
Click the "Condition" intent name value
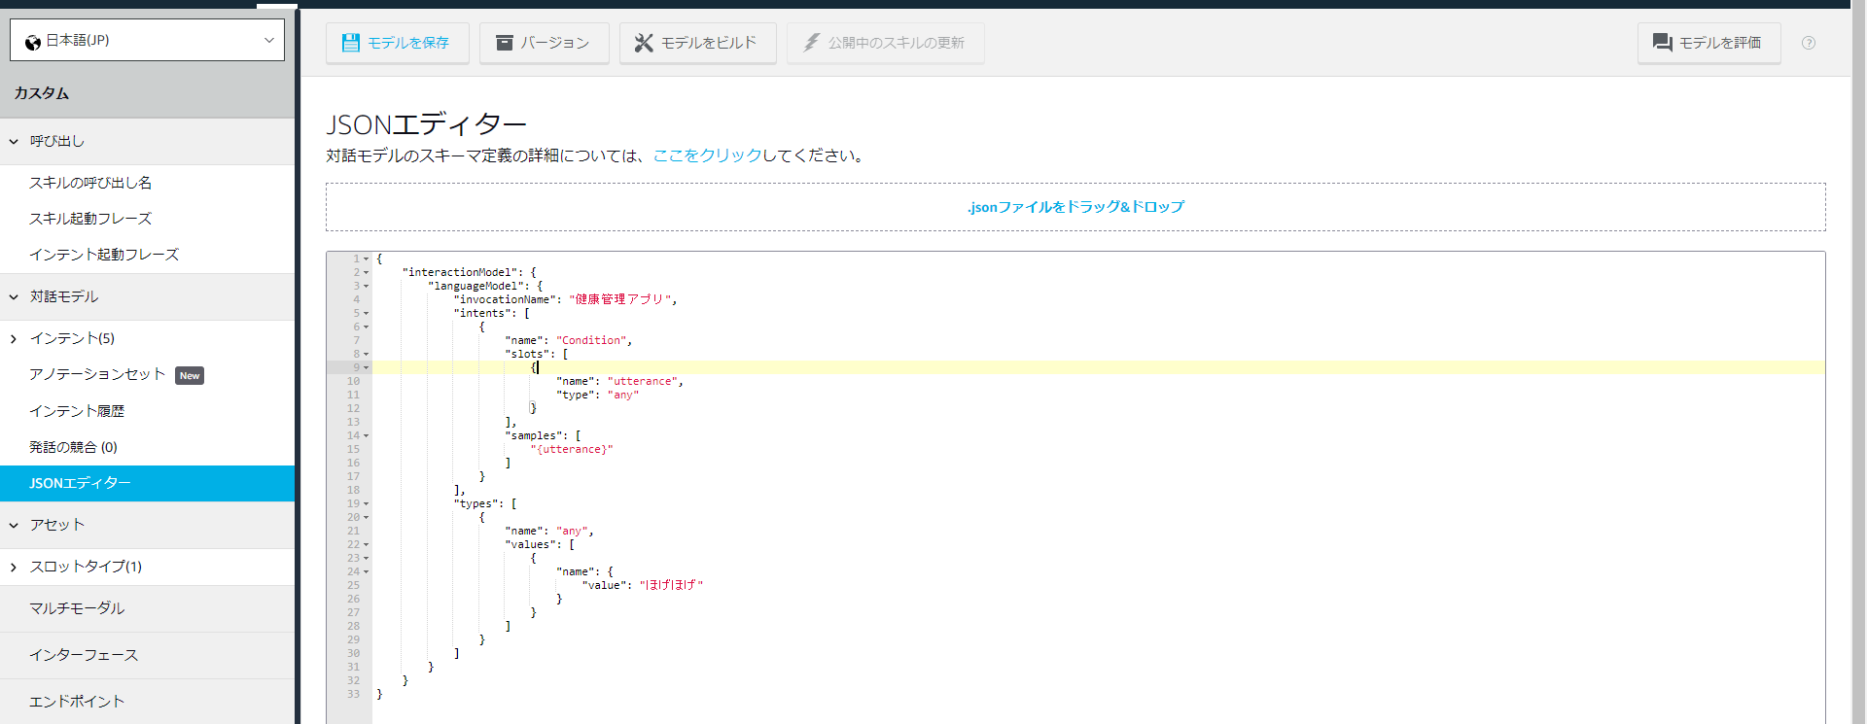click(590, 340)
